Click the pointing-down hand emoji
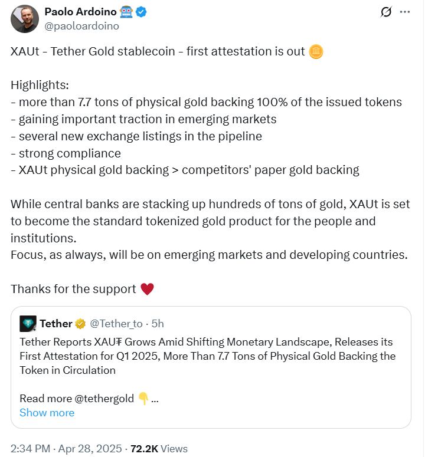The height and width of the screenshot is (457, 425). [x=143, y=398]
